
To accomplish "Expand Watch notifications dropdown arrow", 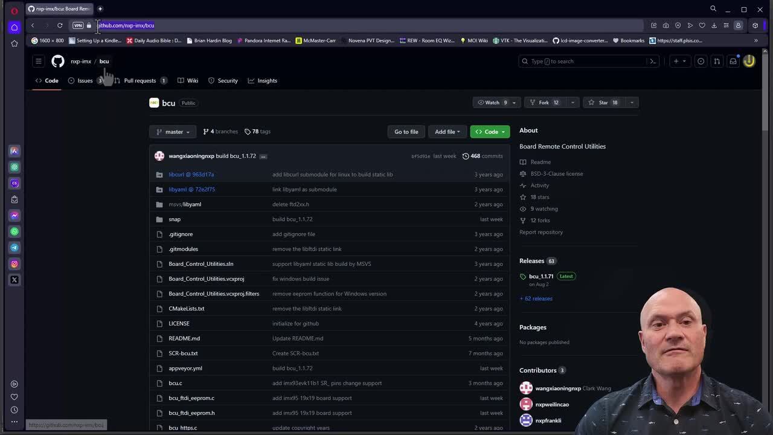I will (514, 103).
